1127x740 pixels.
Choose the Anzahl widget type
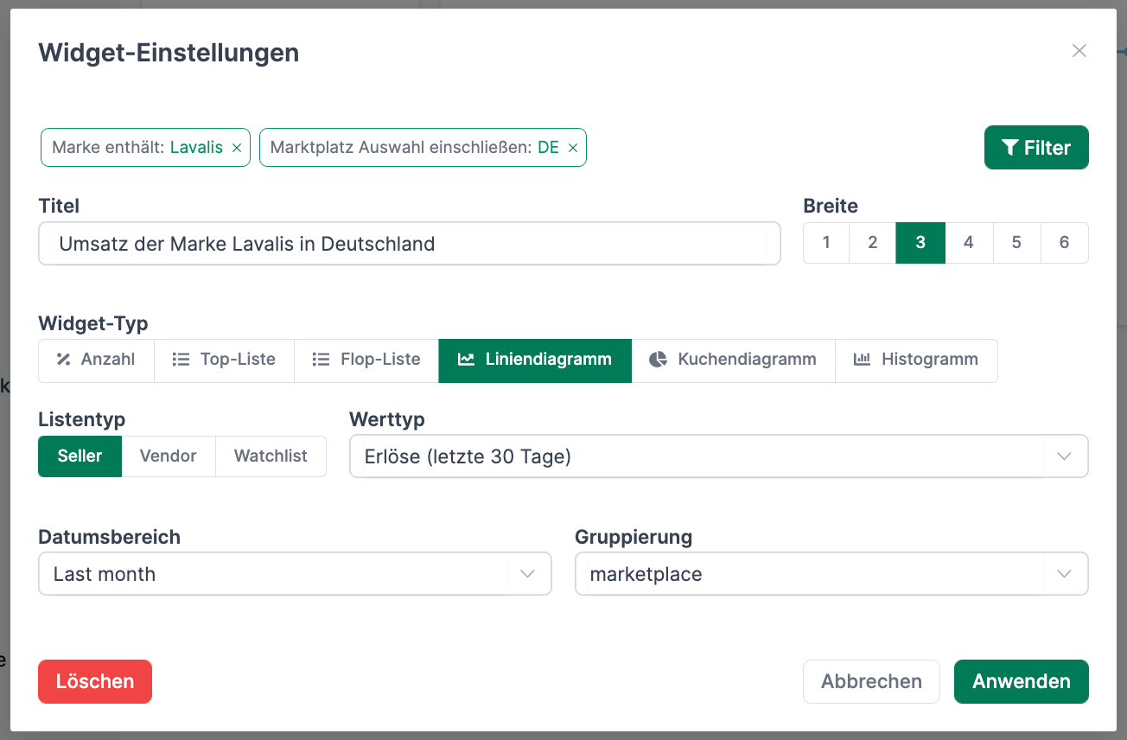pos(96,360)
